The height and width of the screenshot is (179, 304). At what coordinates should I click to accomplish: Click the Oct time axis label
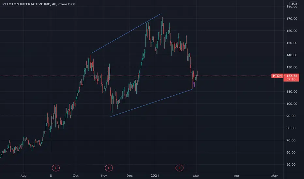click(76, 175)
